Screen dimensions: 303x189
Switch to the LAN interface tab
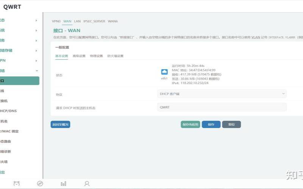click(x=77, y=21)
